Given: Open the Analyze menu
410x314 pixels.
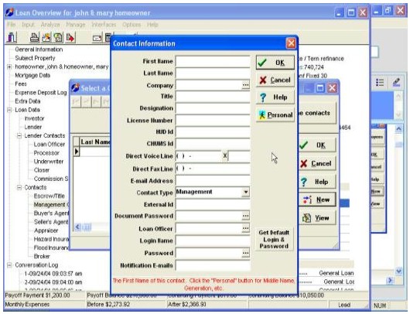Looking at the screenshot, I should (x=50, y=25).
